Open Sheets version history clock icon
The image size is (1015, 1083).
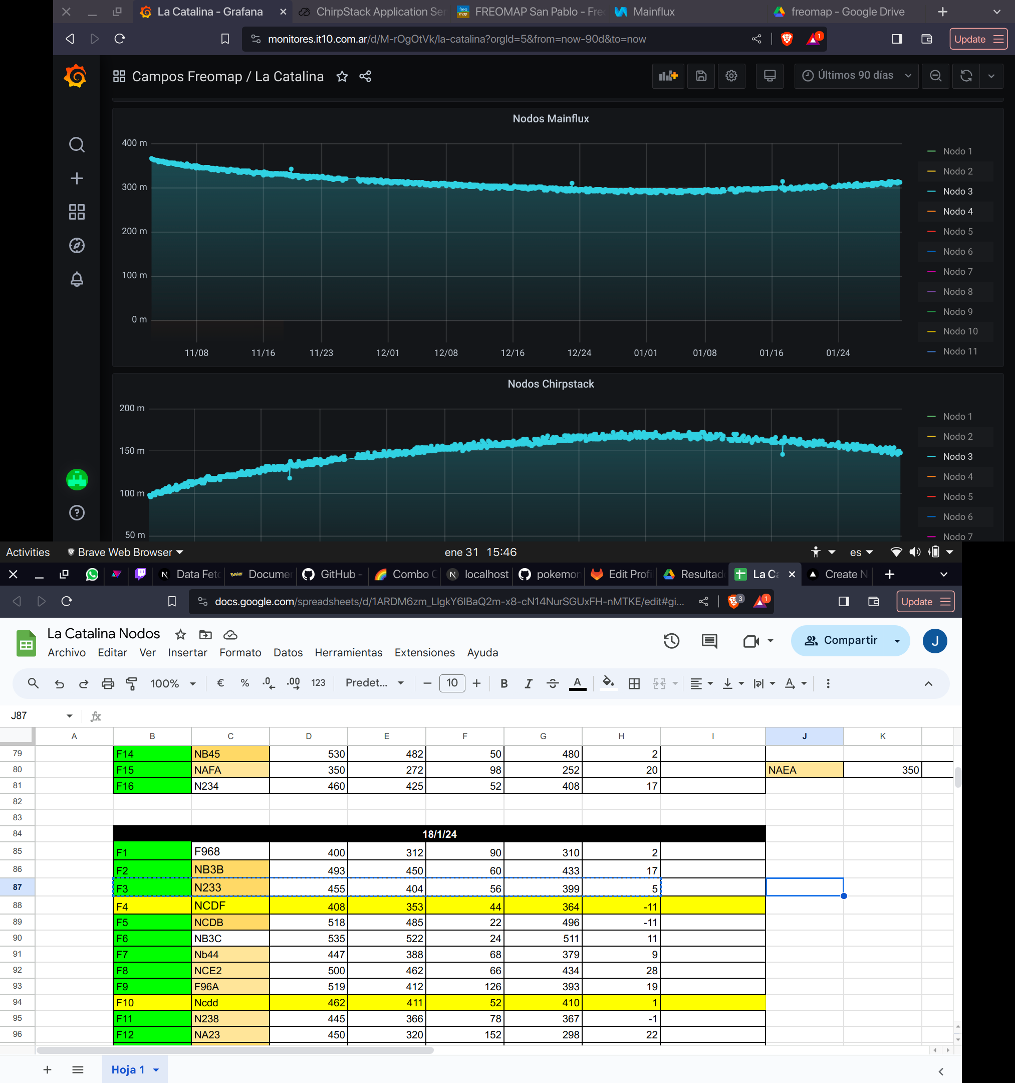[671, 641]
